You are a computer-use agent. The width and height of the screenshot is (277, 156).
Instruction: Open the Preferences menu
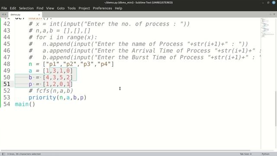pyautogui.click(x=103, y=8)
